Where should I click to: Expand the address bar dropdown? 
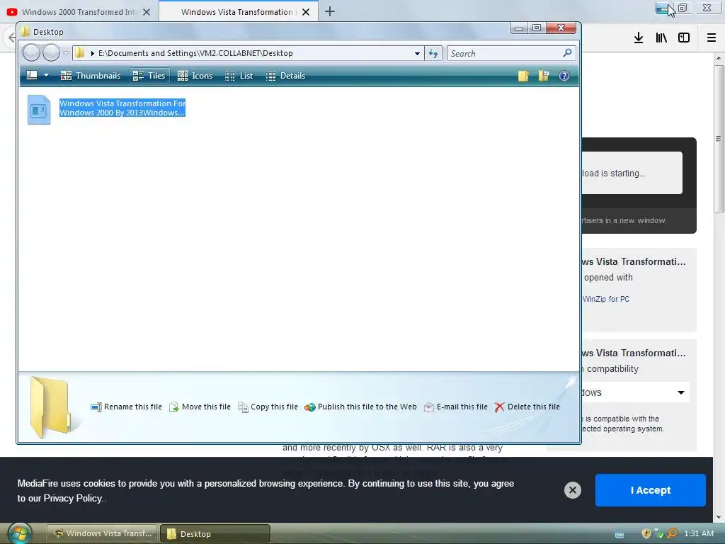pos(417,54)
